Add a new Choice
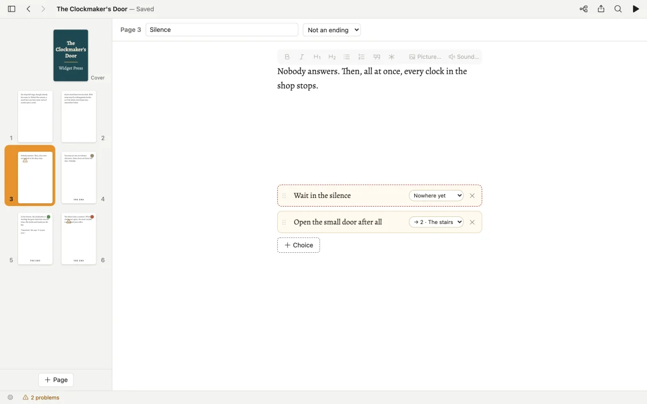 point(298,245)
